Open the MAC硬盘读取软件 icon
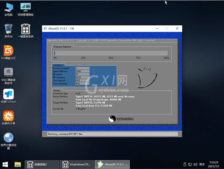Screen dimensions: 224x169 point(8,76)
